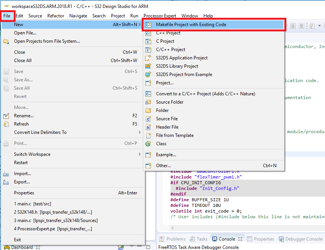The height and width of the screenshot is (250, 325).
Task: Create a new Source Folder
Action: pyautogui.click(x=214, y=102)
